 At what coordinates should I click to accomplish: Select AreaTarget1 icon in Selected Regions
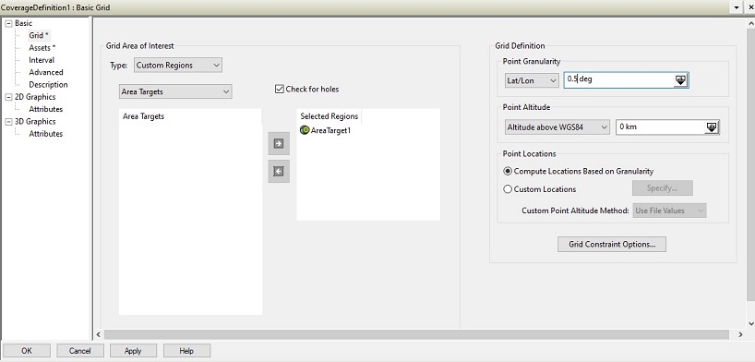click(305, 130)
